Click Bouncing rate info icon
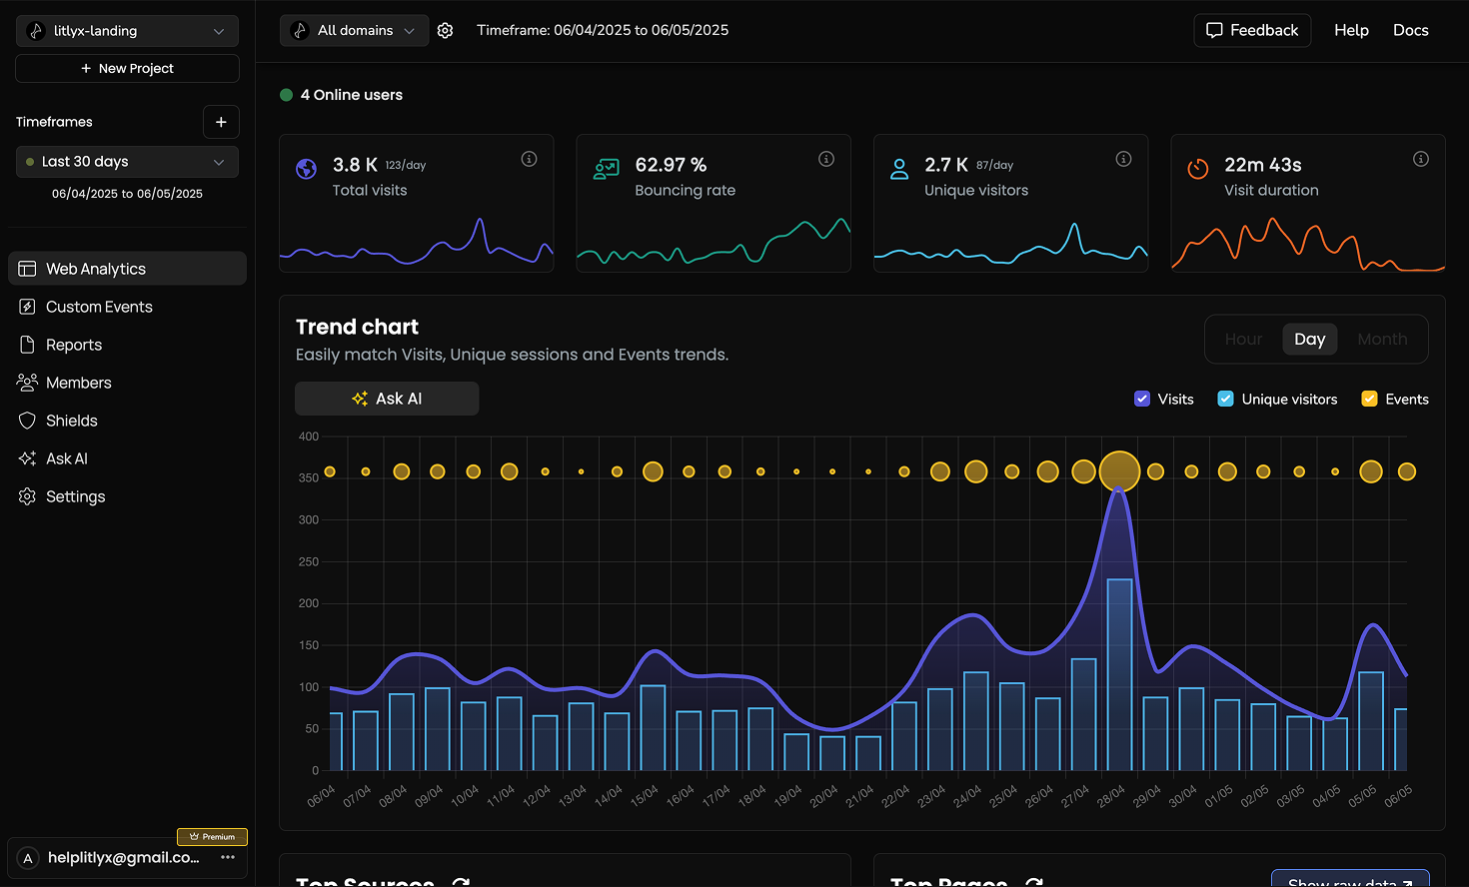 pos(826,159)
